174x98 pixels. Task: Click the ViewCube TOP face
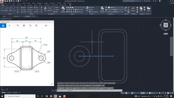tap(166, 25)
